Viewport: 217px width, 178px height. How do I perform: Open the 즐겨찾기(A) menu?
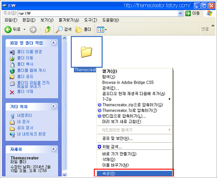(x=69, y=20)
